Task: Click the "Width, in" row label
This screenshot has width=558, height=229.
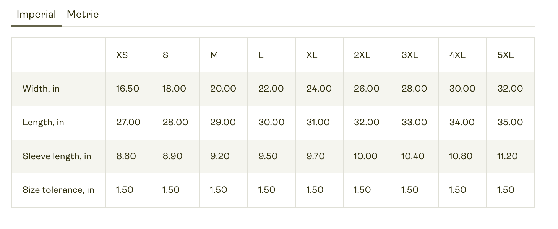Action: (x=41, y=89)
